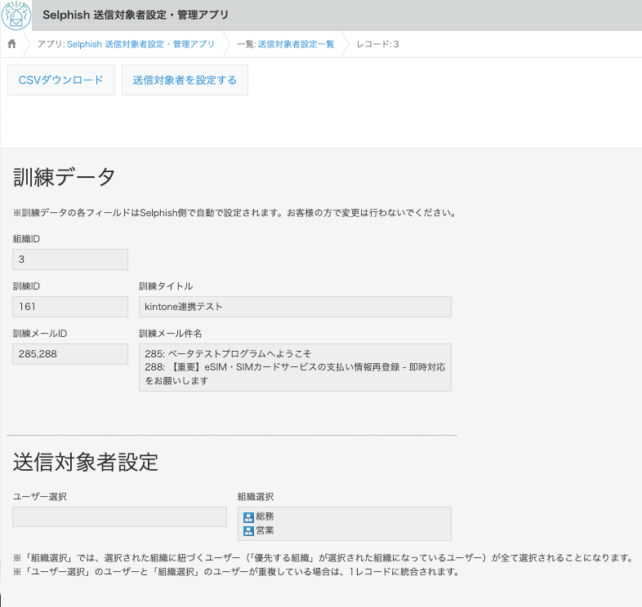Click the 訓練メールID field showing 285,288

[x=70, y=354]
